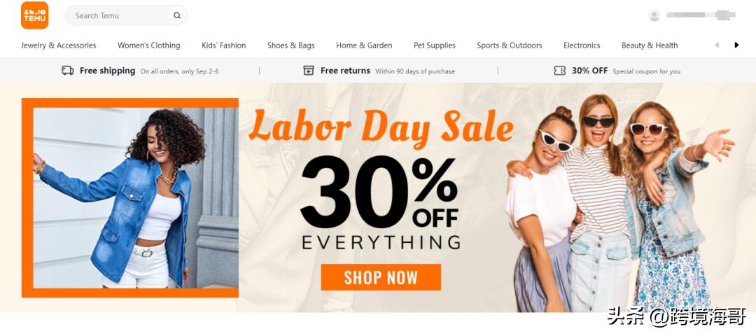This screenshot has height=336, width=756.
Task: Browse Pet Supplies category
Action: click(x=435, y=45)
